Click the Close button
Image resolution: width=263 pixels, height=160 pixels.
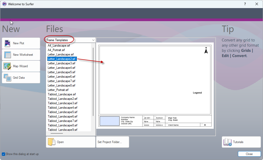click(249, 154)
